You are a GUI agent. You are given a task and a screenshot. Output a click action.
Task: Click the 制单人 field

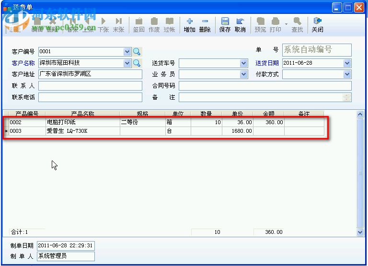[66, 256]
